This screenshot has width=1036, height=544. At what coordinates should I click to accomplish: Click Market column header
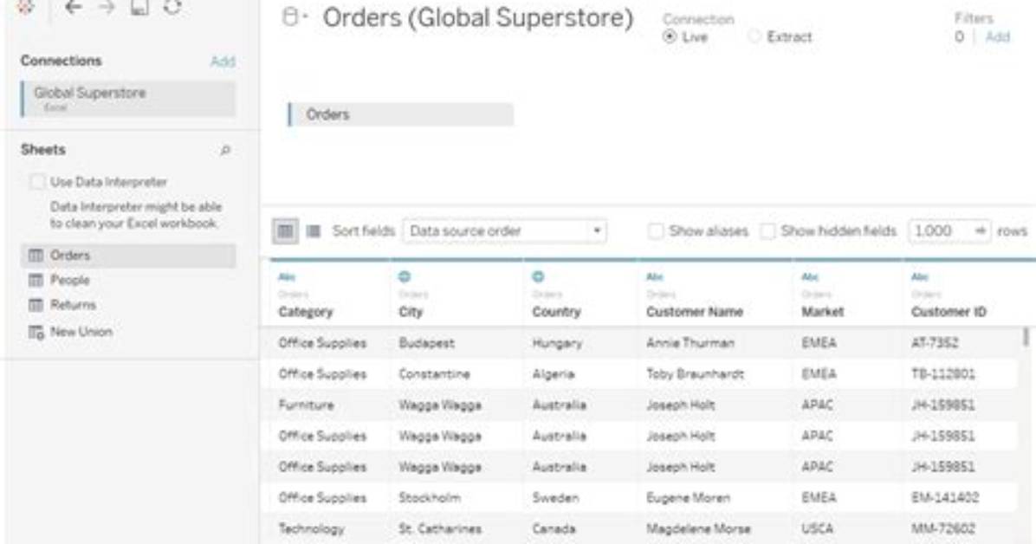pyautogui.click(x=823, y=312)
